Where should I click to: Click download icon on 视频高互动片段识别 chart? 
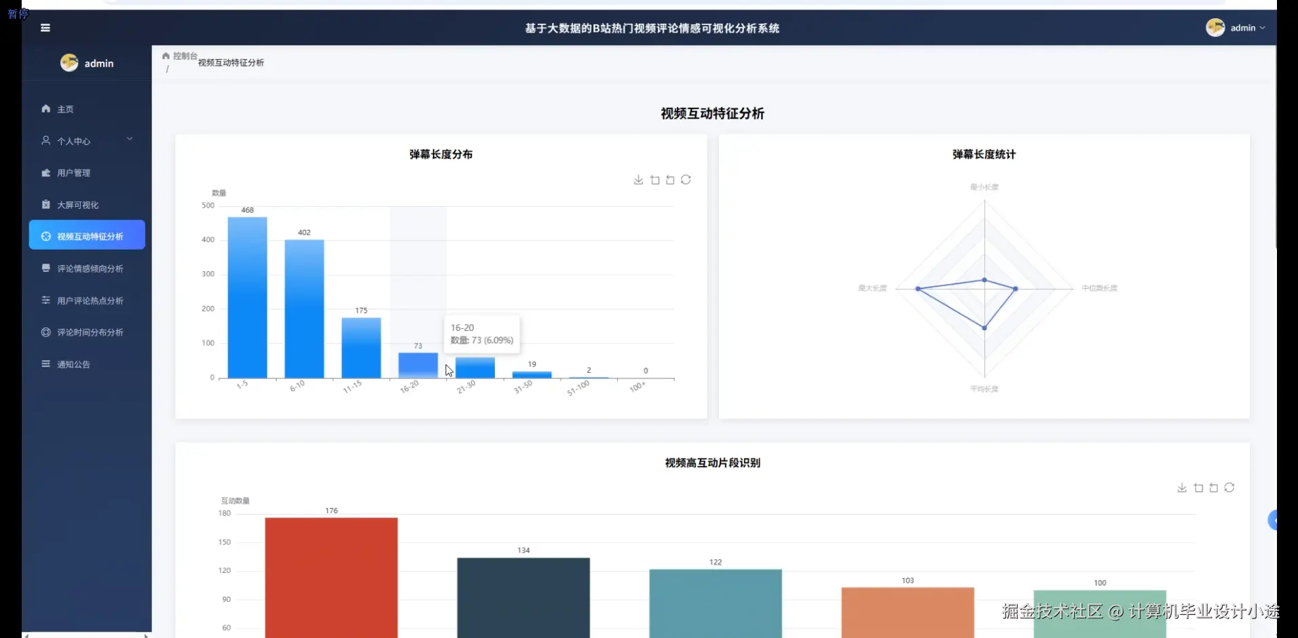pos(1182,487)
